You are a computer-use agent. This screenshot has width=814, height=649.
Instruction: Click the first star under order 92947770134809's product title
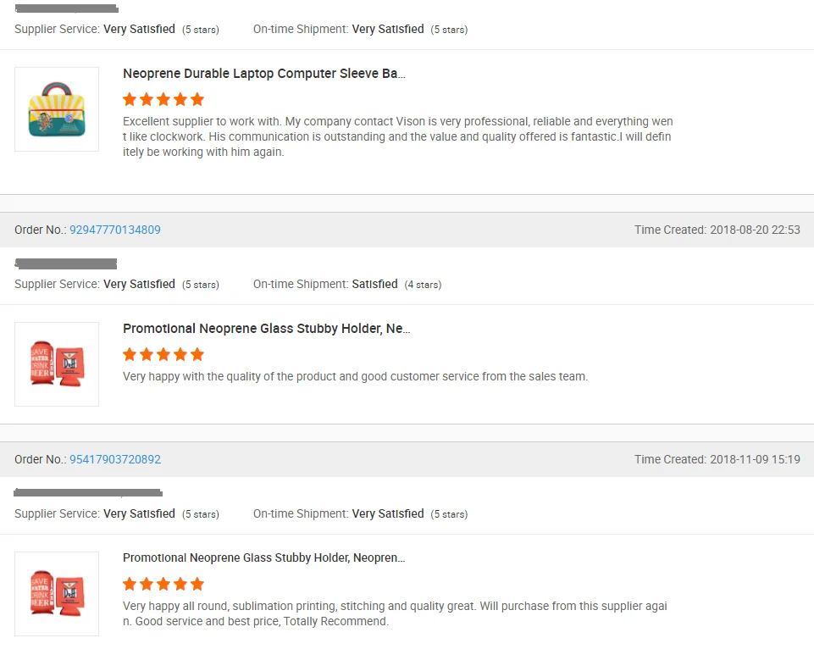[x=130, y=354]
